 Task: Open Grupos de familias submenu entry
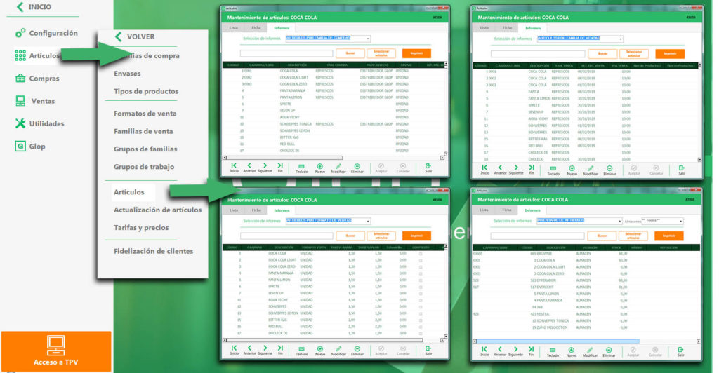click(x=145, y=149)
